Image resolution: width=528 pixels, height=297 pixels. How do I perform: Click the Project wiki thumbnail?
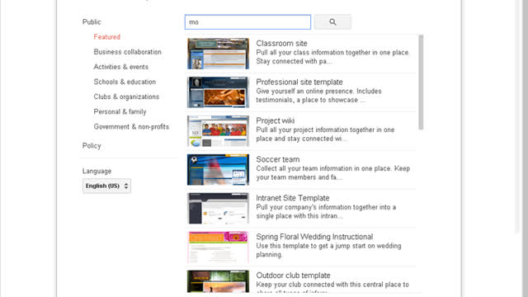(x=218, y=131)
